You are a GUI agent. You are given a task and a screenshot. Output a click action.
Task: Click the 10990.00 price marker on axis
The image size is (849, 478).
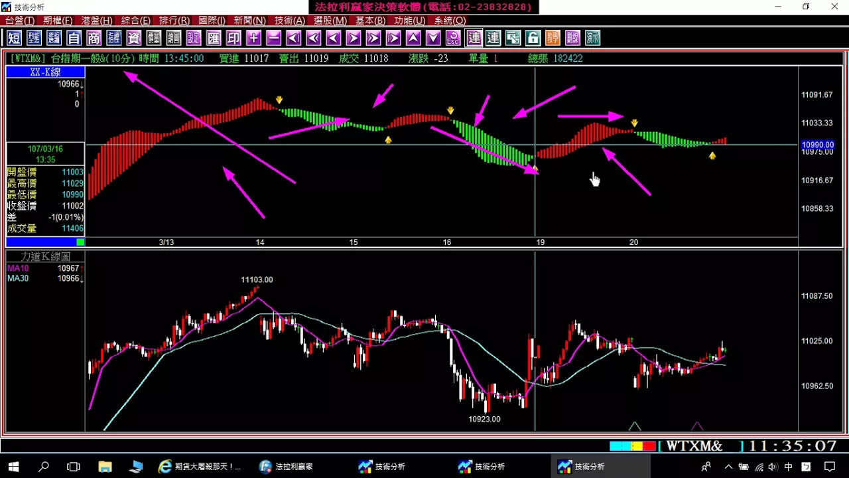coord(818,145)
